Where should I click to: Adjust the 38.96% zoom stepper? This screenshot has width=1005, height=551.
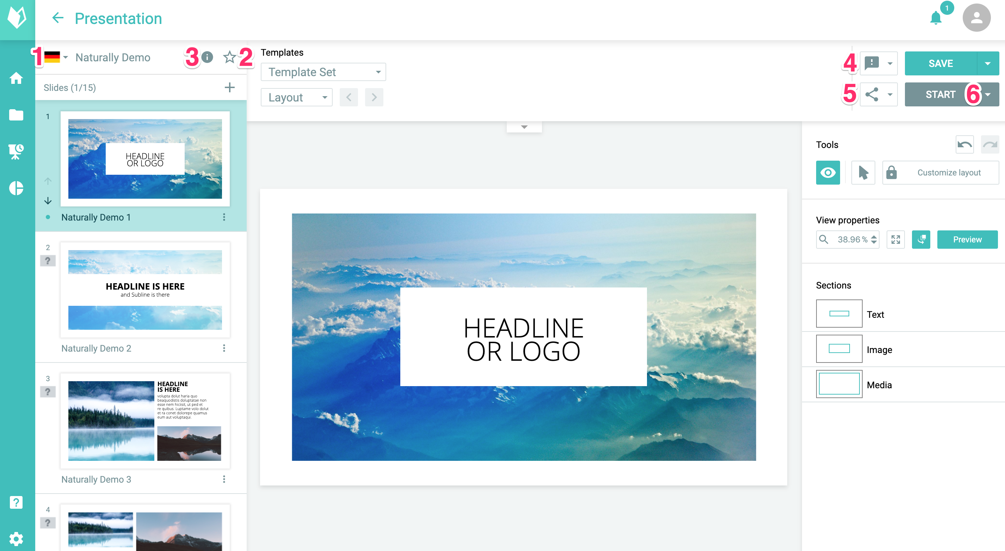coord(874,240)
